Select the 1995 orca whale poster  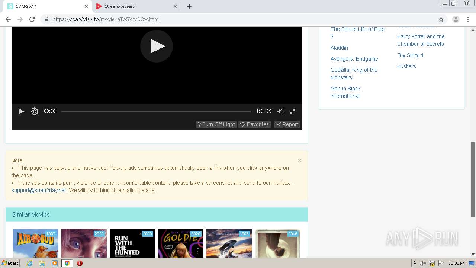(229, 243)
